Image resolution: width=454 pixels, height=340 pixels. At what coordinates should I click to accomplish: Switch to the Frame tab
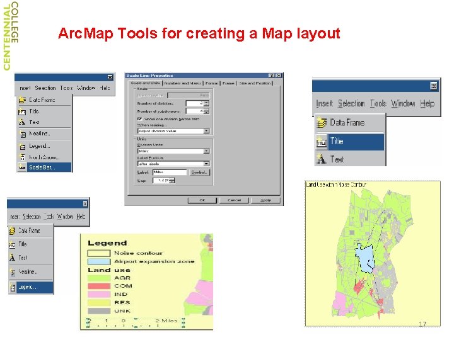(228, 83)
